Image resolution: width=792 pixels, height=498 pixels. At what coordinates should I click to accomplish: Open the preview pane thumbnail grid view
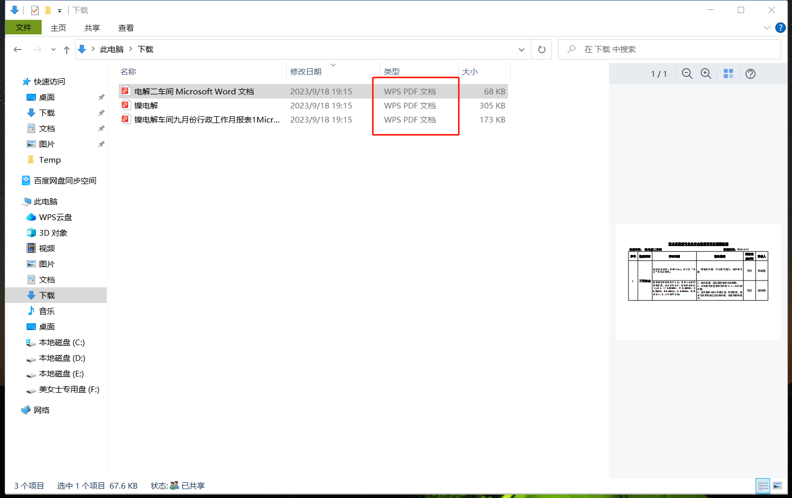[x=728, y=74]
